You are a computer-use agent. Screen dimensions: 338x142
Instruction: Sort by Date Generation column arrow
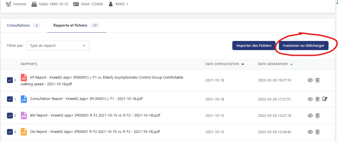tap(291, 64)
